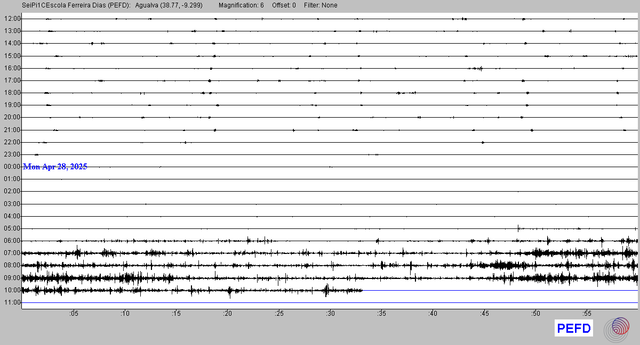Click the 13:00 hour row label
640x345 pixels.
coord(12,31)
